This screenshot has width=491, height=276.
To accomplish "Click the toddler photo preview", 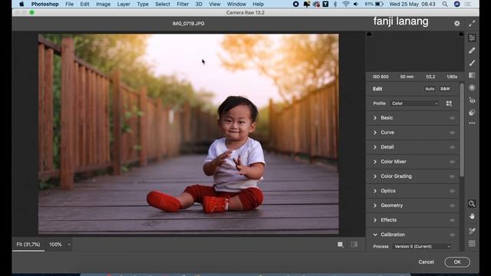I will click(188, 134).
